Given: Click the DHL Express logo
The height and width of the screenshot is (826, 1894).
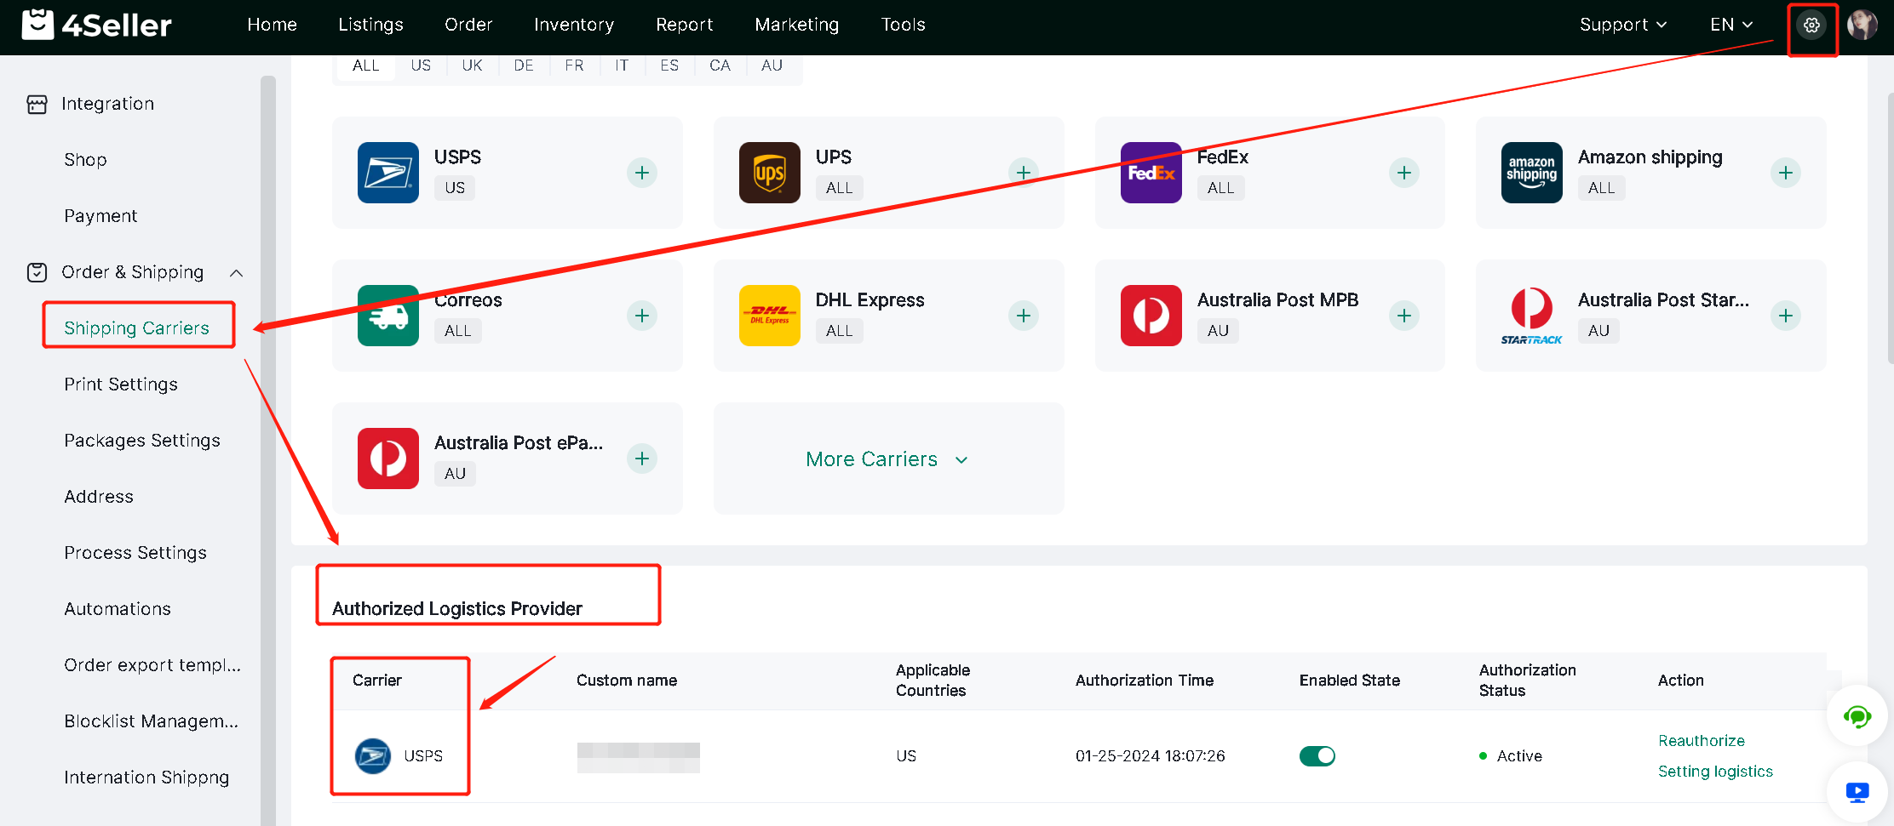Looking at the screenshot, I should pyautogui.click(x=770, y=316).
